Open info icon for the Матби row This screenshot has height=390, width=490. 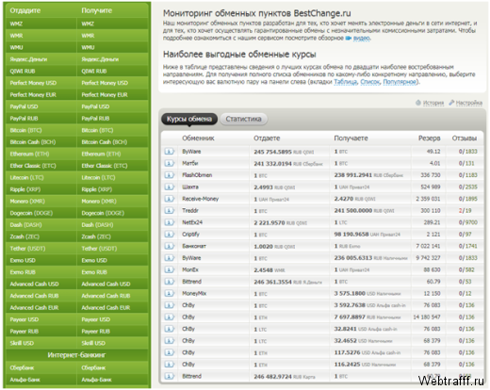tap(169, 164)
